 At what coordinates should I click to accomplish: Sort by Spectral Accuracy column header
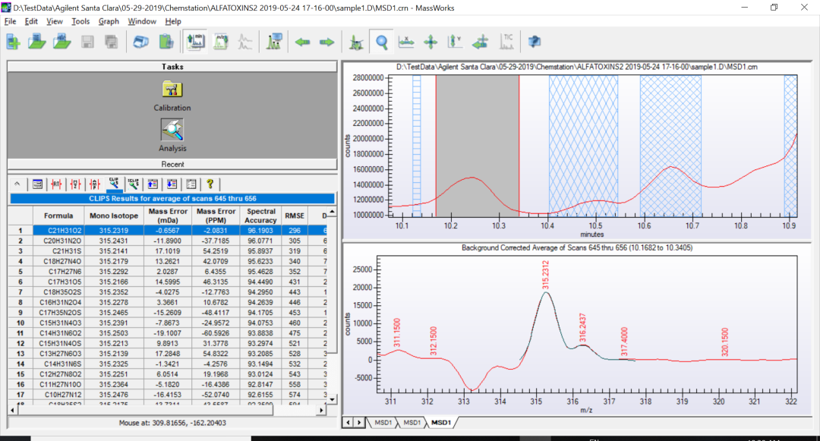coord(261,216)
